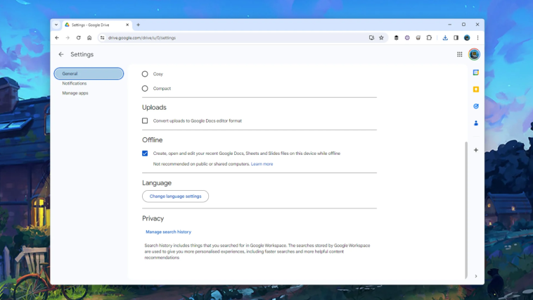533x300 pixels.
Task: Open the Extensions puzzle icon
Action: click(429, 38)
